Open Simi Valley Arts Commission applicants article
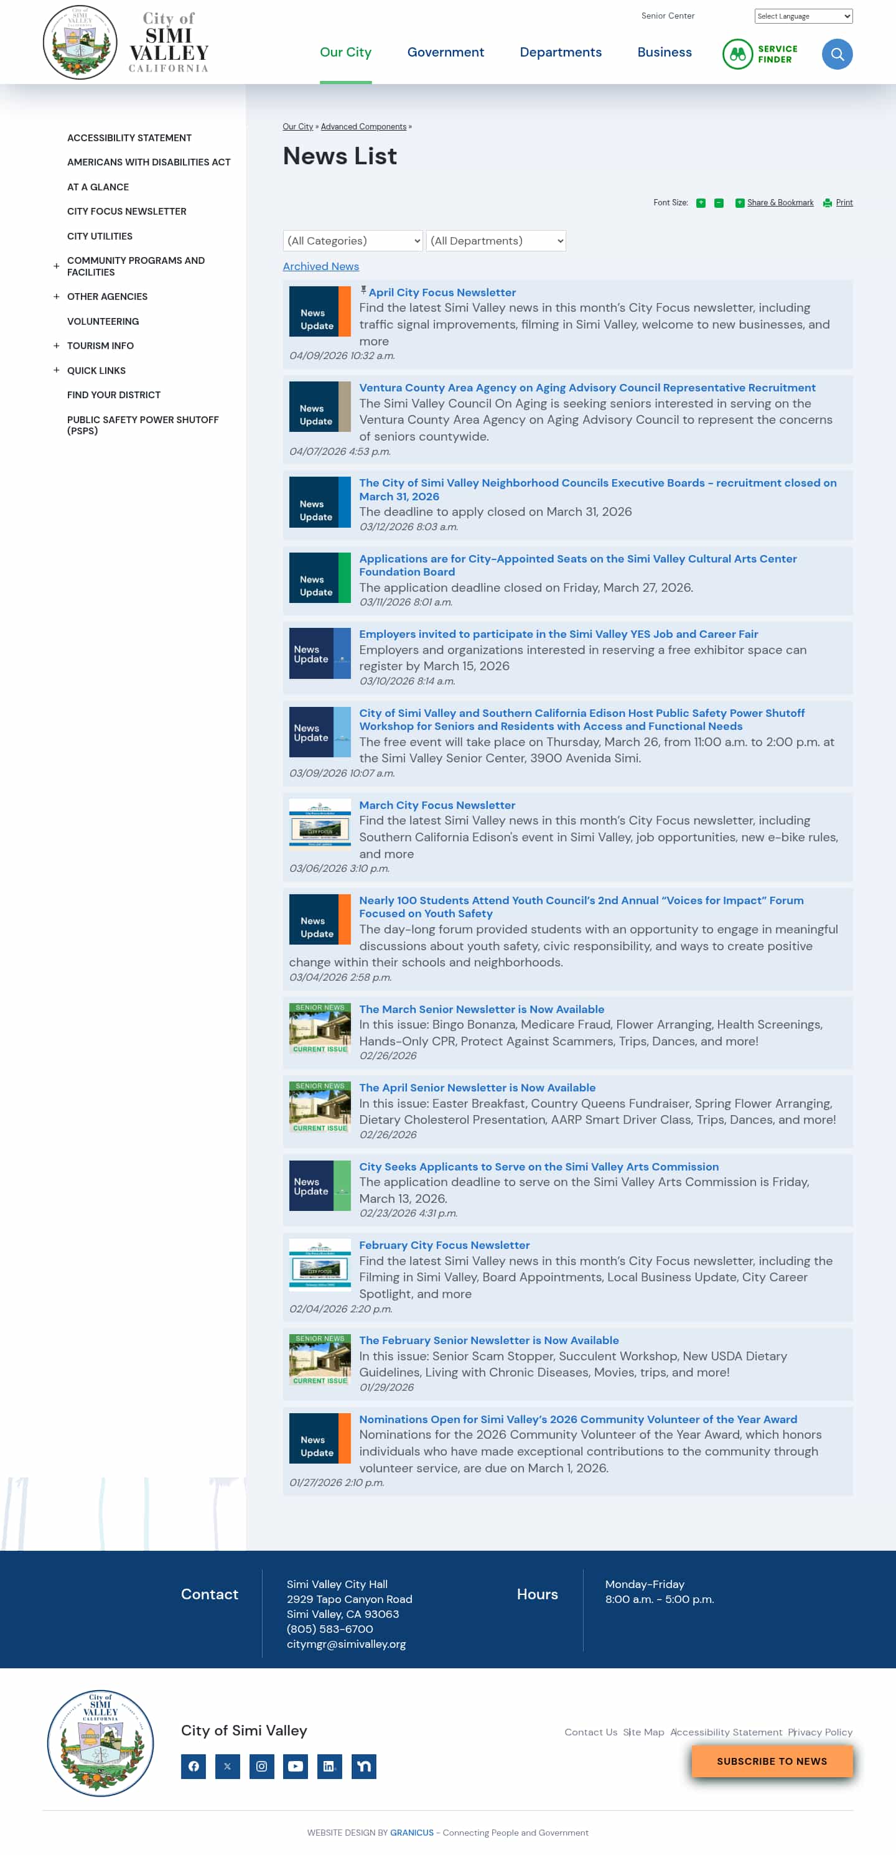This screenshot has height=1855, width=896. tap(539, 1167)
